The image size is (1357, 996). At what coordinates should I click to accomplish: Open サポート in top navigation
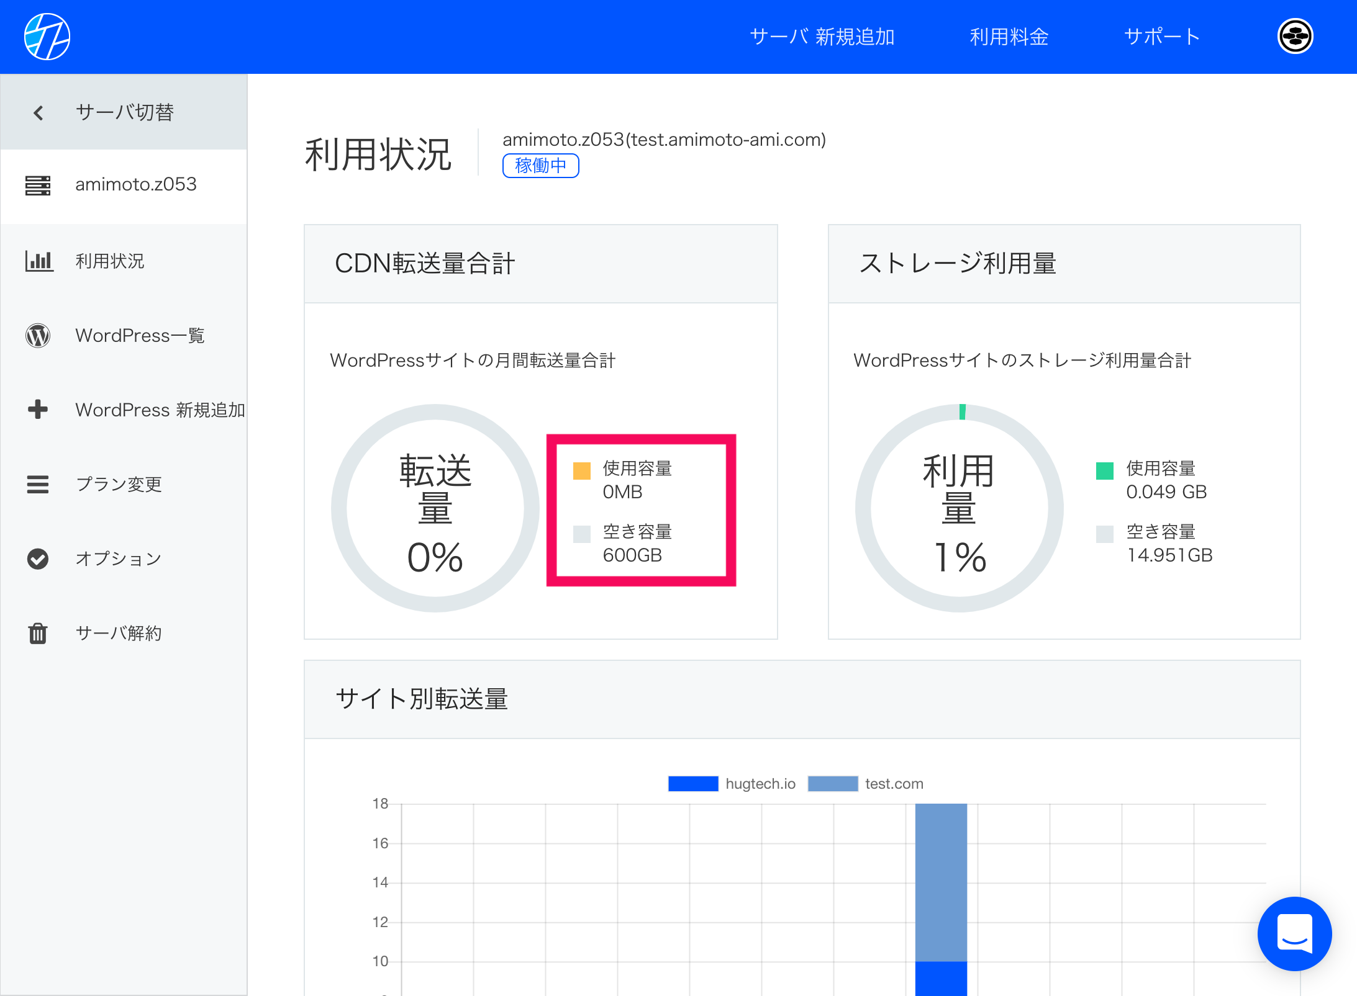click(x=1162, y=37)
